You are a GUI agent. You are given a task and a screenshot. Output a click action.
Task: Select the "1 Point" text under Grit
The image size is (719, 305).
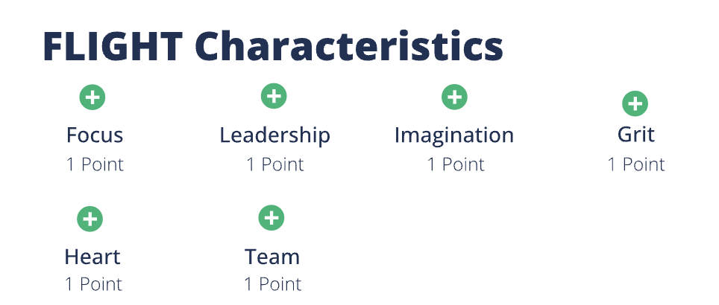[635, 164]
